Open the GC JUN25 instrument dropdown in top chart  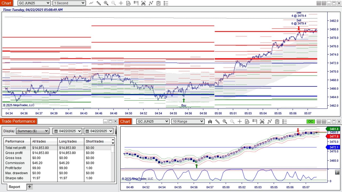click(x=34, y=3)
